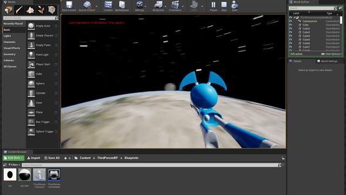Switch to Details tab
This screenshot has width=346, height=195.
click(295, 61)
